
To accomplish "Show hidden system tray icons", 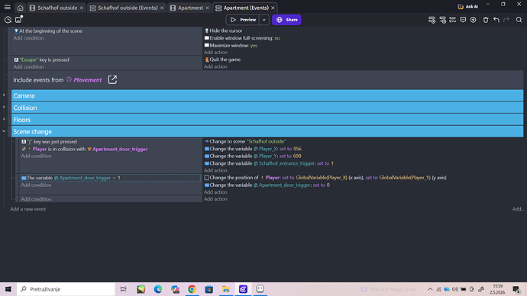I will click(x=430, y=289).
